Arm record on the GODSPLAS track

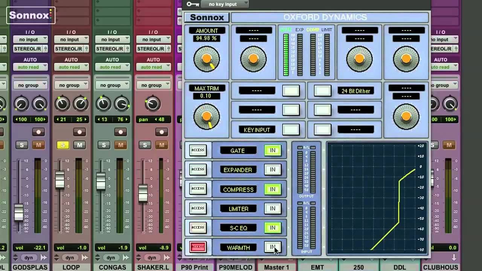pos(38,132)
